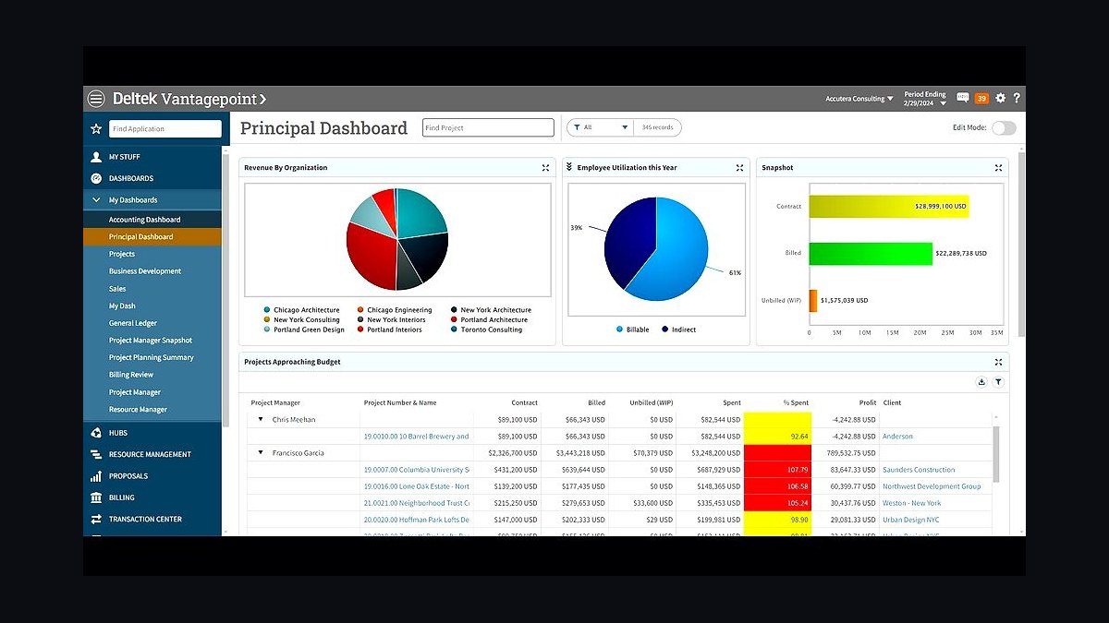Image resolution: width=1109 pixels, height=623 pixels.
Task: Click the grid filter funnel icon
Action: (998, 382)
